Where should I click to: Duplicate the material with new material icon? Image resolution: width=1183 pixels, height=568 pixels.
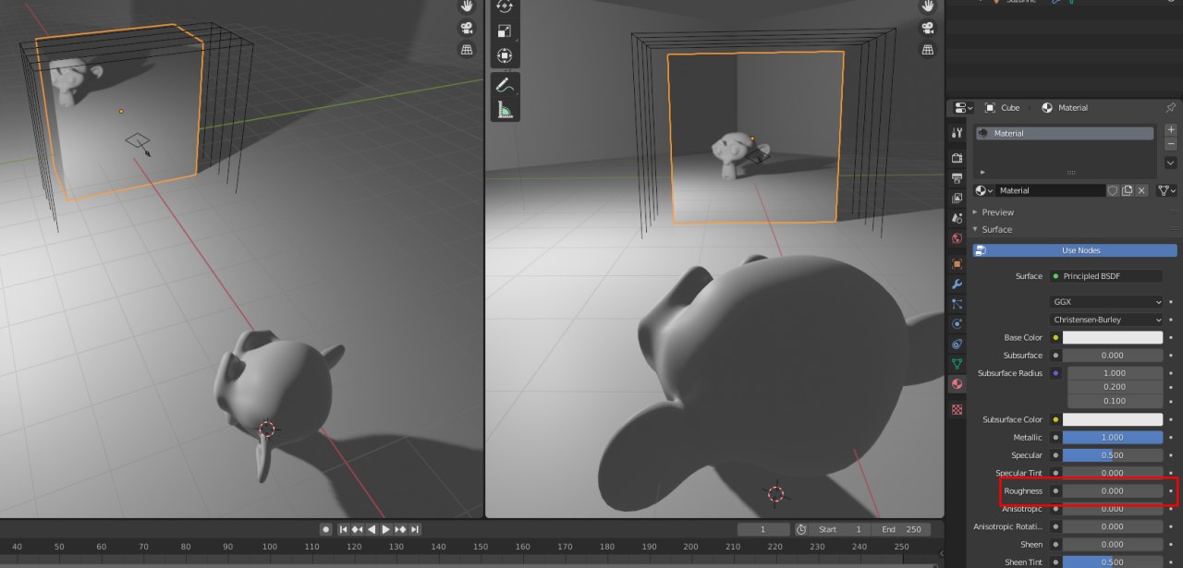click(1127, 190)
